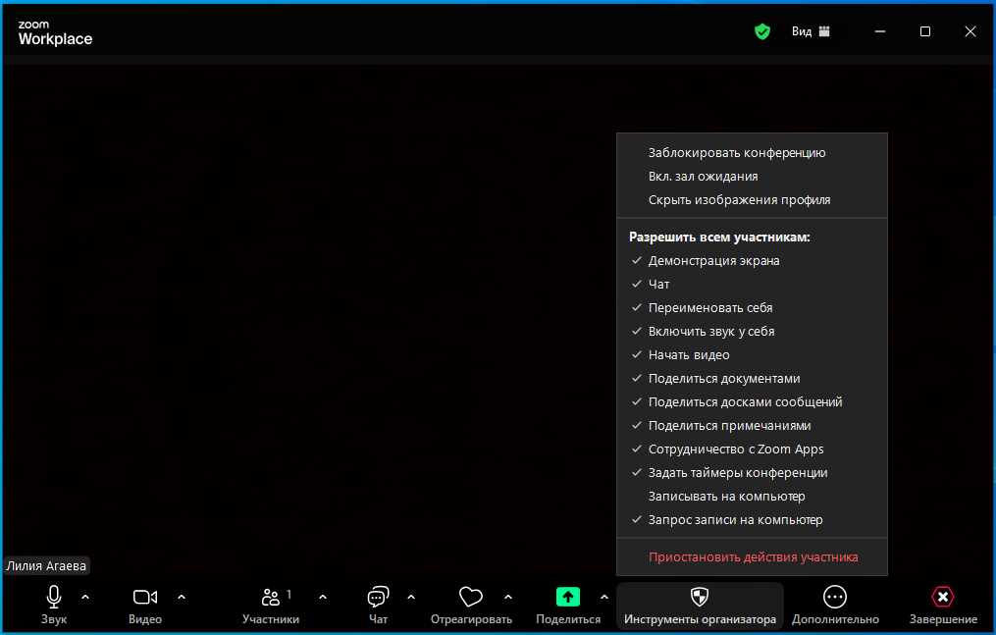Expand video options arrow beside Видео
This screenshot has width=996, height=635.
click(182, 598)
